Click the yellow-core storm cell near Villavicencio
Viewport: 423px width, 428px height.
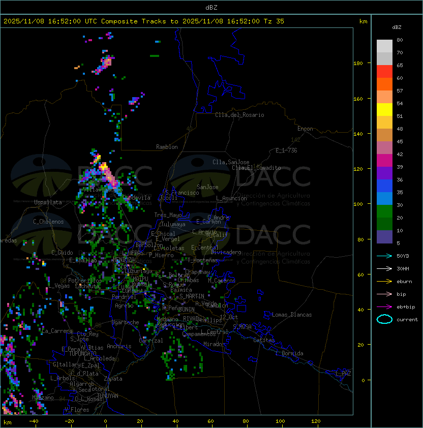coord(103,165)
